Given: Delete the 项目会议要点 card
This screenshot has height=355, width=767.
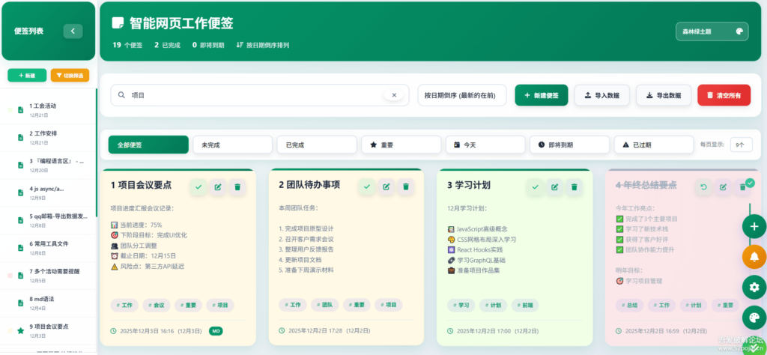Looking at the screenshot, I should (237, 186).
